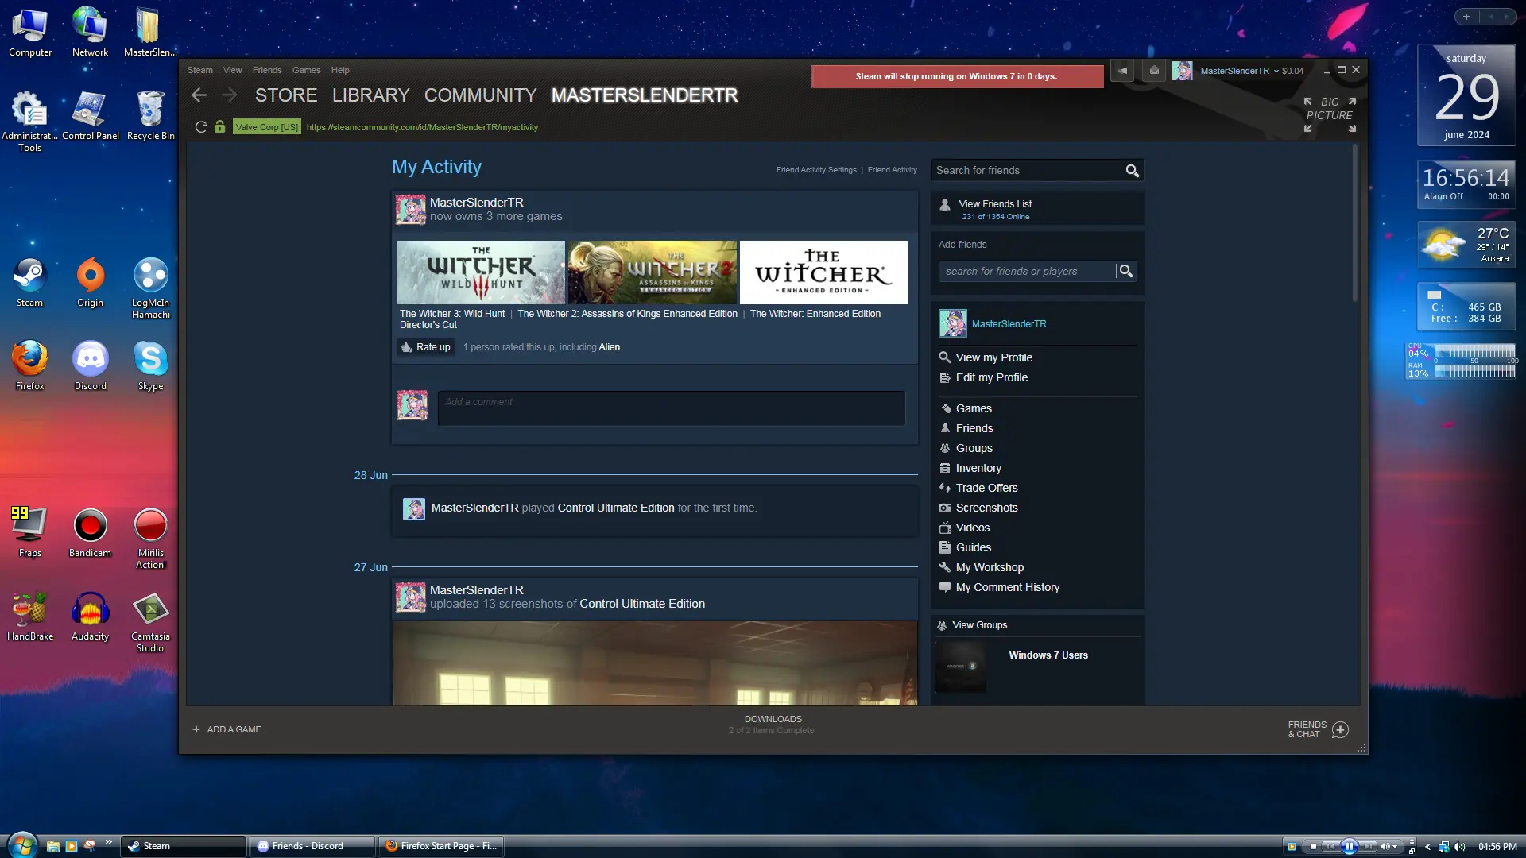Click the search magnifier in Search for friends
1526x858 pixels.
pyautogui.click(x=1133, y=171)
